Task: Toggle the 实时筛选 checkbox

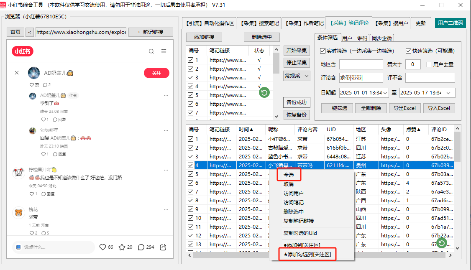Action: [323, 51]
